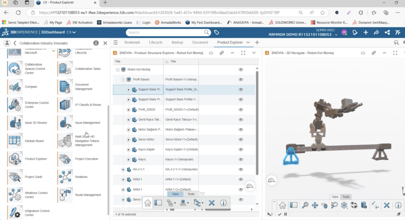Screen dimensions: 405x220
Task: Open the hamburger menu left of Bookmark tab
Action: click(x=115, y=42)
